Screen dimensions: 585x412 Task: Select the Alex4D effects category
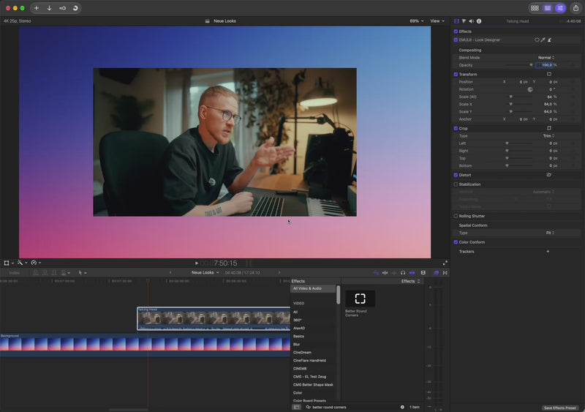pyautogui.click(x=299, y=328)
